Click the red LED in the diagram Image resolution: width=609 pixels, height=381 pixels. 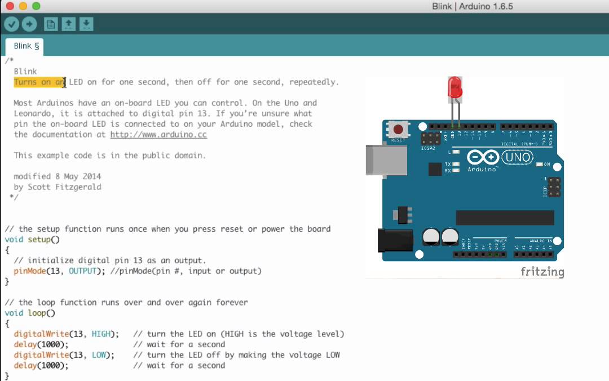point(455,87)
